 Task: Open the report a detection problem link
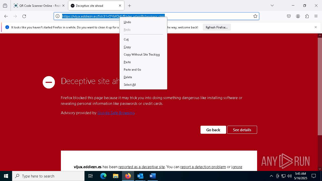(203, 167)
